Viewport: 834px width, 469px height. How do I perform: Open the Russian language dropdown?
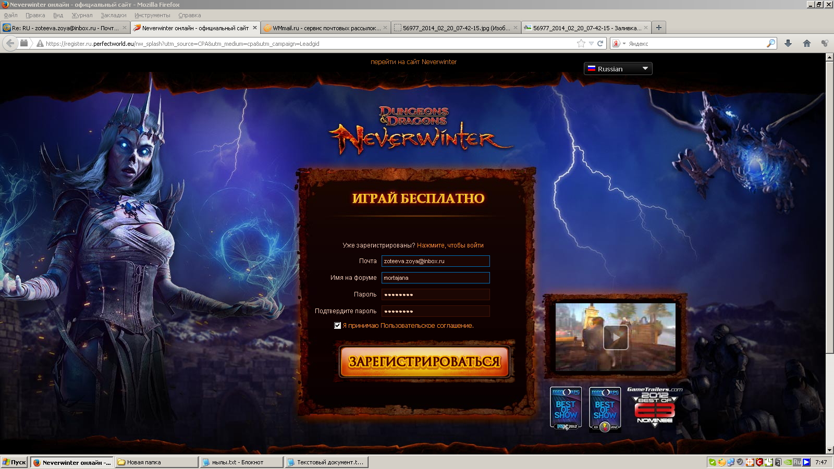618,69
